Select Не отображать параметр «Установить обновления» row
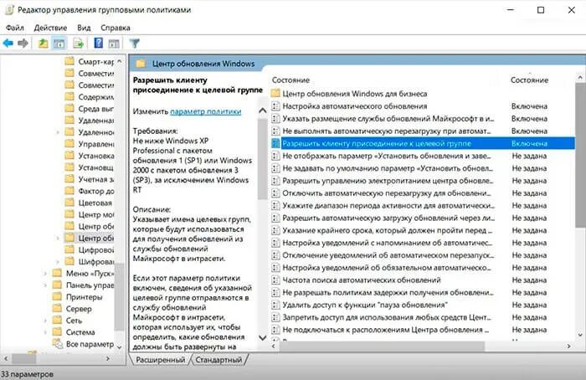The image size is (586, 380). coord(422,156)
